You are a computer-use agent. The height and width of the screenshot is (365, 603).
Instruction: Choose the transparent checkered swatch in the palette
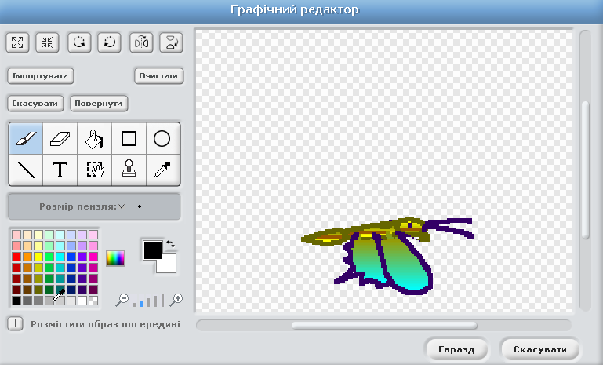pyautogui.click(x=93, y=301)
